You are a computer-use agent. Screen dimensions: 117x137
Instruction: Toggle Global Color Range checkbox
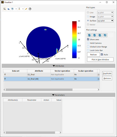click(x=88, y=47)
